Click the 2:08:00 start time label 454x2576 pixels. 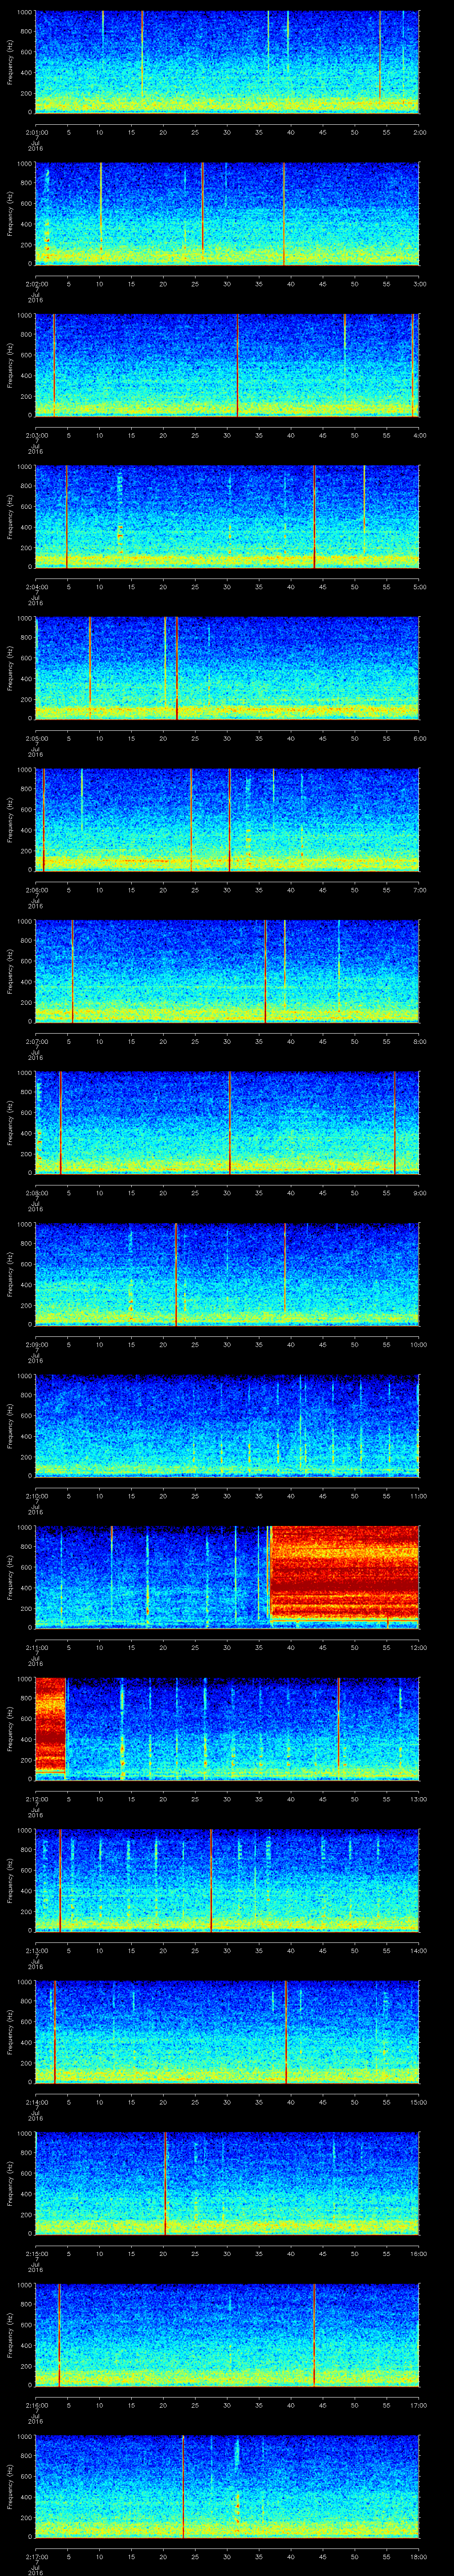36,1193
